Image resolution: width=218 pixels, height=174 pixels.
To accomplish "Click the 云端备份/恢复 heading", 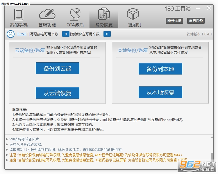I will 30,50.
